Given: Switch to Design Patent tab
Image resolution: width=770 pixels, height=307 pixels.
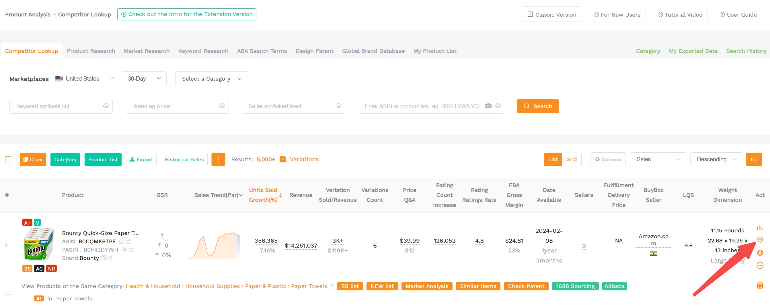Looking at the screenshot, I should [x=314, y=51].
